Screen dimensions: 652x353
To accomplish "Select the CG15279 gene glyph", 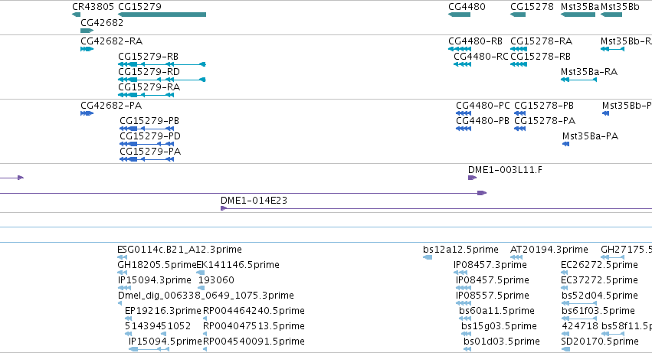I will (162, 15).
